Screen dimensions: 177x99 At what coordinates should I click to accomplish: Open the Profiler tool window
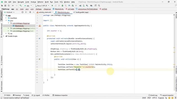pos(46,95)
